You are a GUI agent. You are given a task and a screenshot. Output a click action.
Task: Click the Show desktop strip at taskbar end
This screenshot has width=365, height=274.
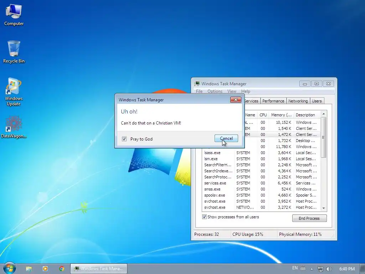pyautogui.click(x=363, y=269)
